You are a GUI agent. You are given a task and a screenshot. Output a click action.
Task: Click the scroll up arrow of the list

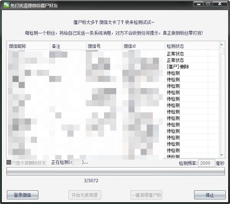(221, 44)
